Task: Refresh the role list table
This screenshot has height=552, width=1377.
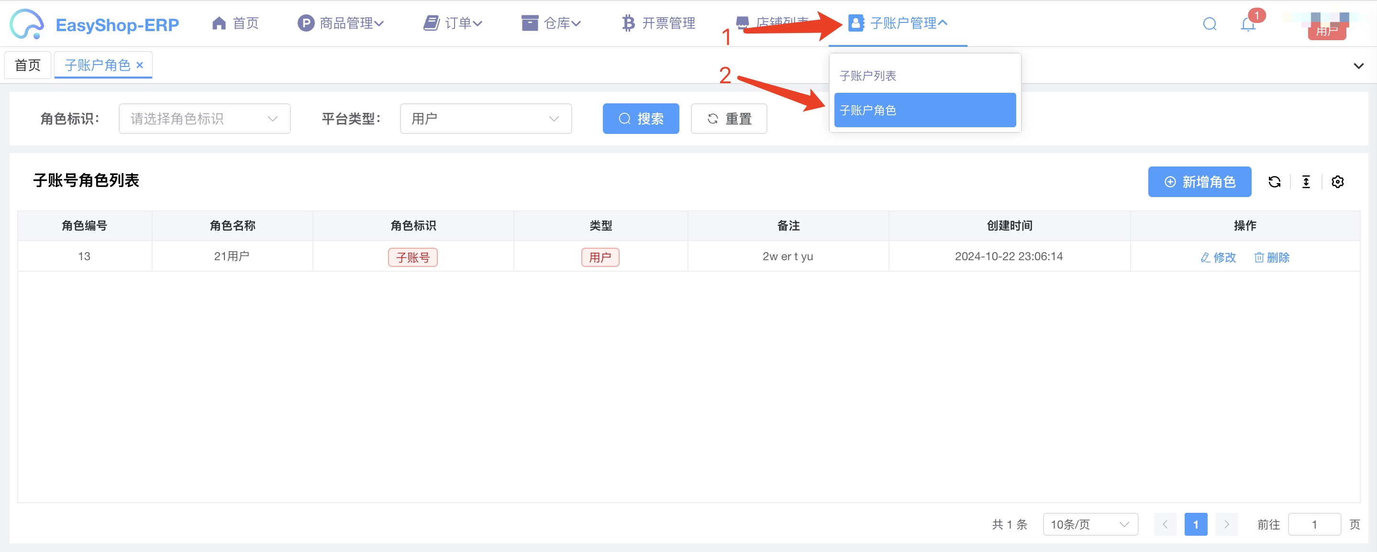Action: (x=1274, y=182)
